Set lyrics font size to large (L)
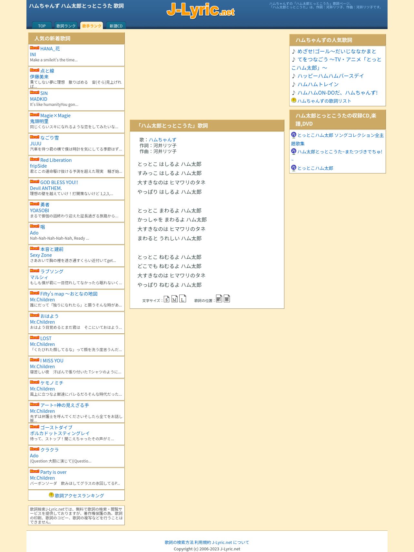Viewport: 414px width, 552px height. tap(182, 298)
